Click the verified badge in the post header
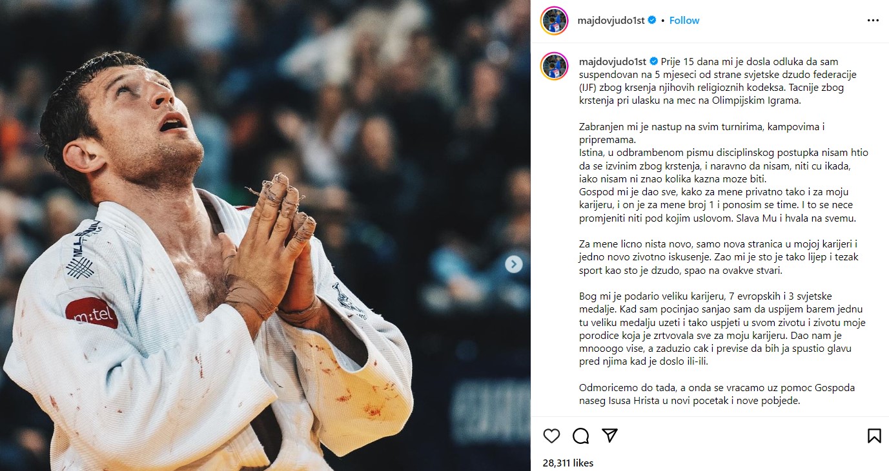 tap(652, 21)
